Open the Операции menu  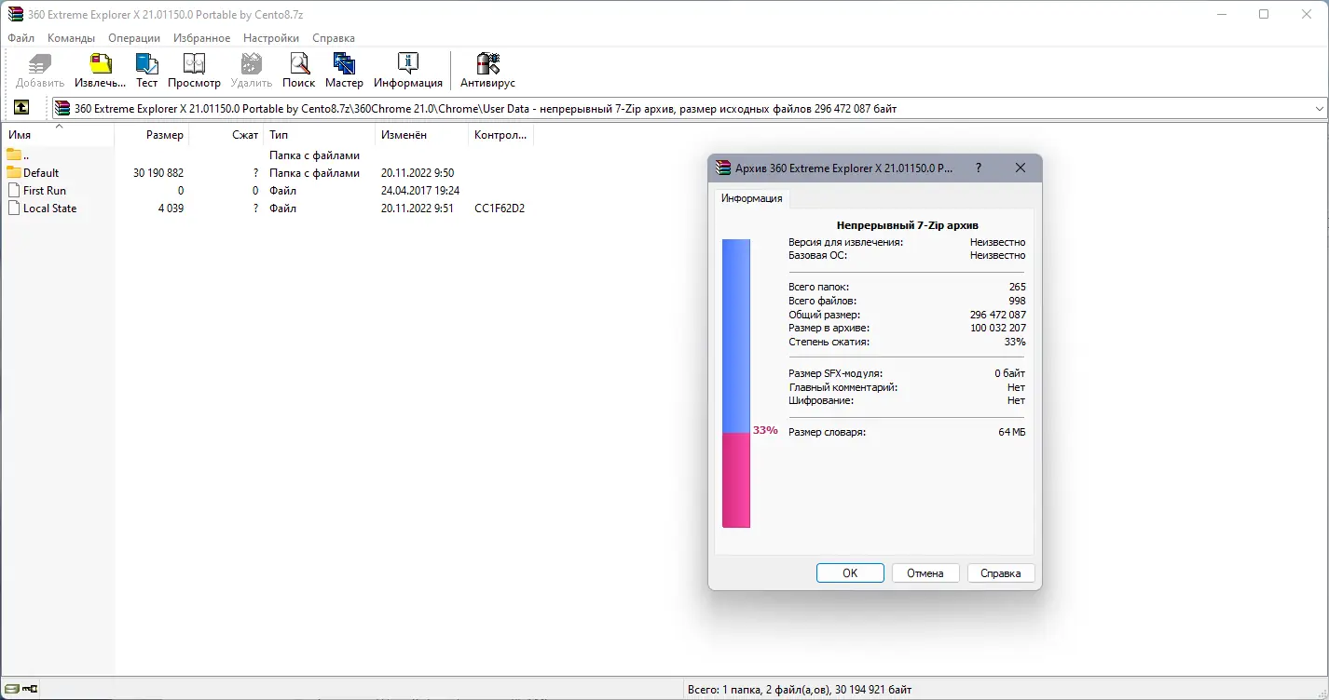tap(133, 38)
